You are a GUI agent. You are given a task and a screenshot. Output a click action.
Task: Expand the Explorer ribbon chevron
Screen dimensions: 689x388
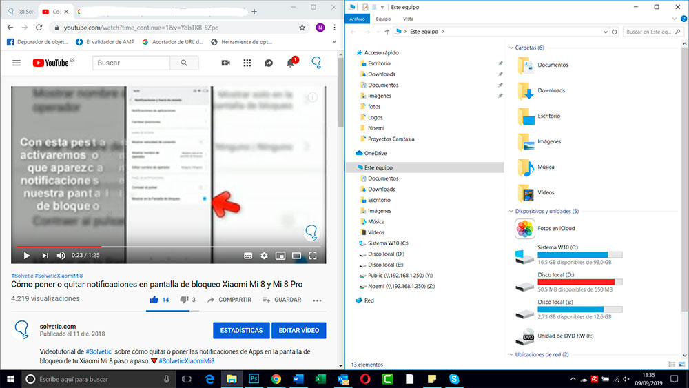coord(675,19)
